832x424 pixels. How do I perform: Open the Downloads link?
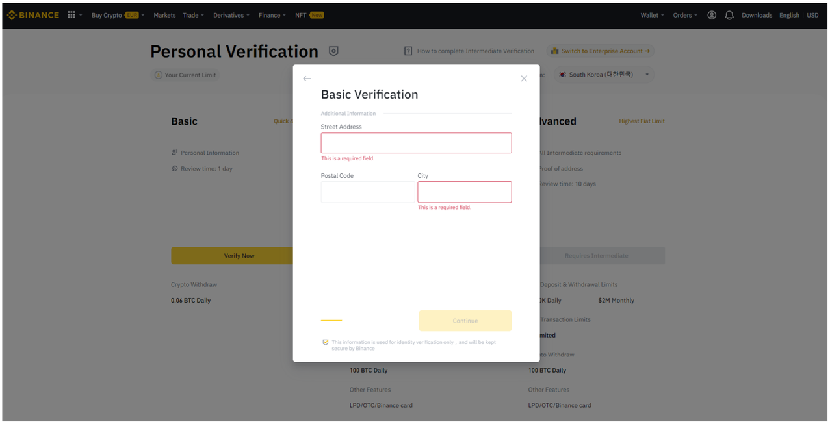pyautogui.click(x=757, y=15)
